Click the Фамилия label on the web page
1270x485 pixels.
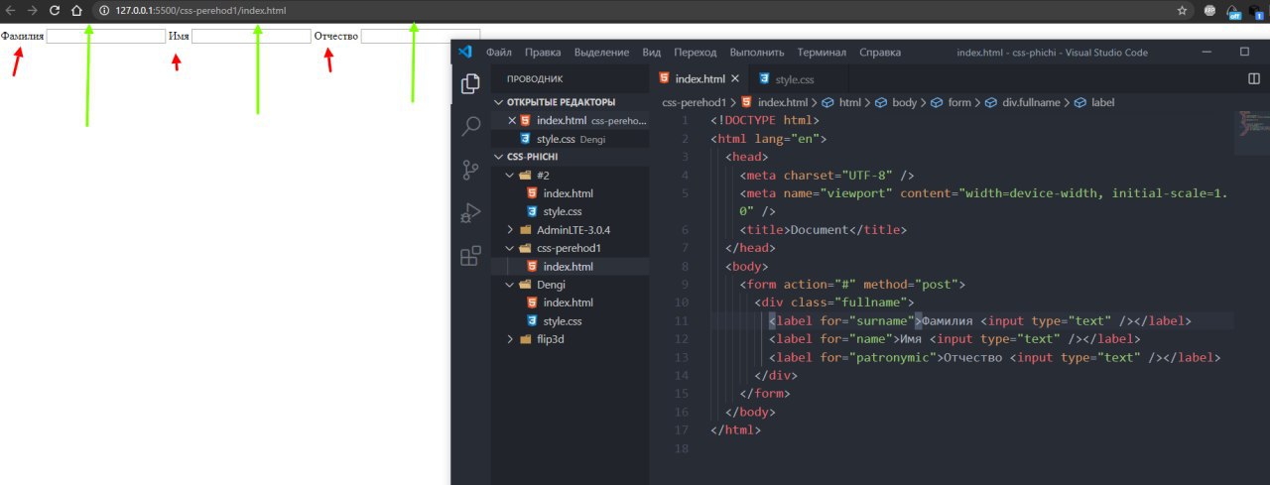pyautogui.click(x=23, y=37)
